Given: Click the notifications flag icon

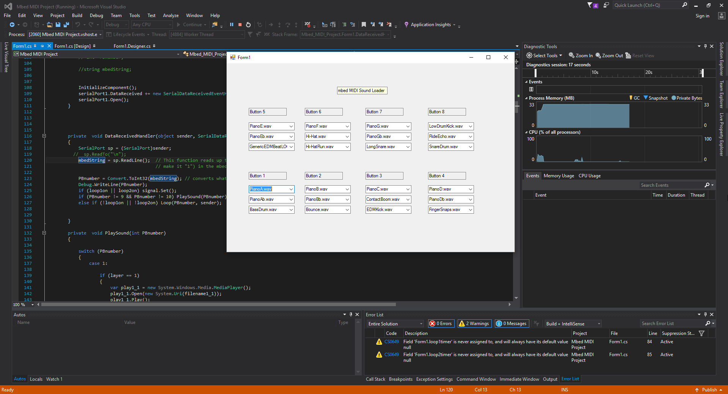Looking at the screenshot, I should coord(590,5).
